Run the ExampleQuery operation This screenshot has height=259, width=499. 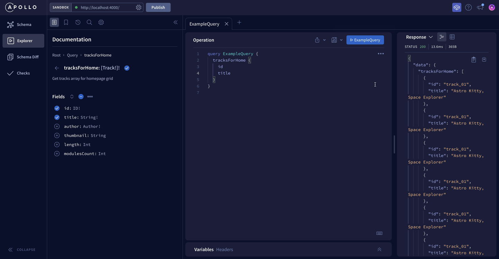(365, 40)
